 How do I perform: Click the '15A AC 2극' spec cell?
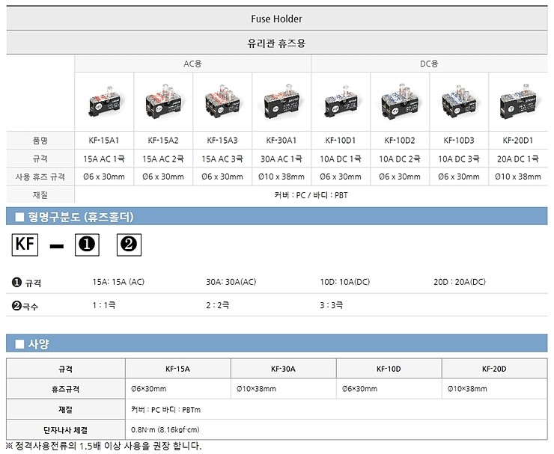tap(163, 159)
